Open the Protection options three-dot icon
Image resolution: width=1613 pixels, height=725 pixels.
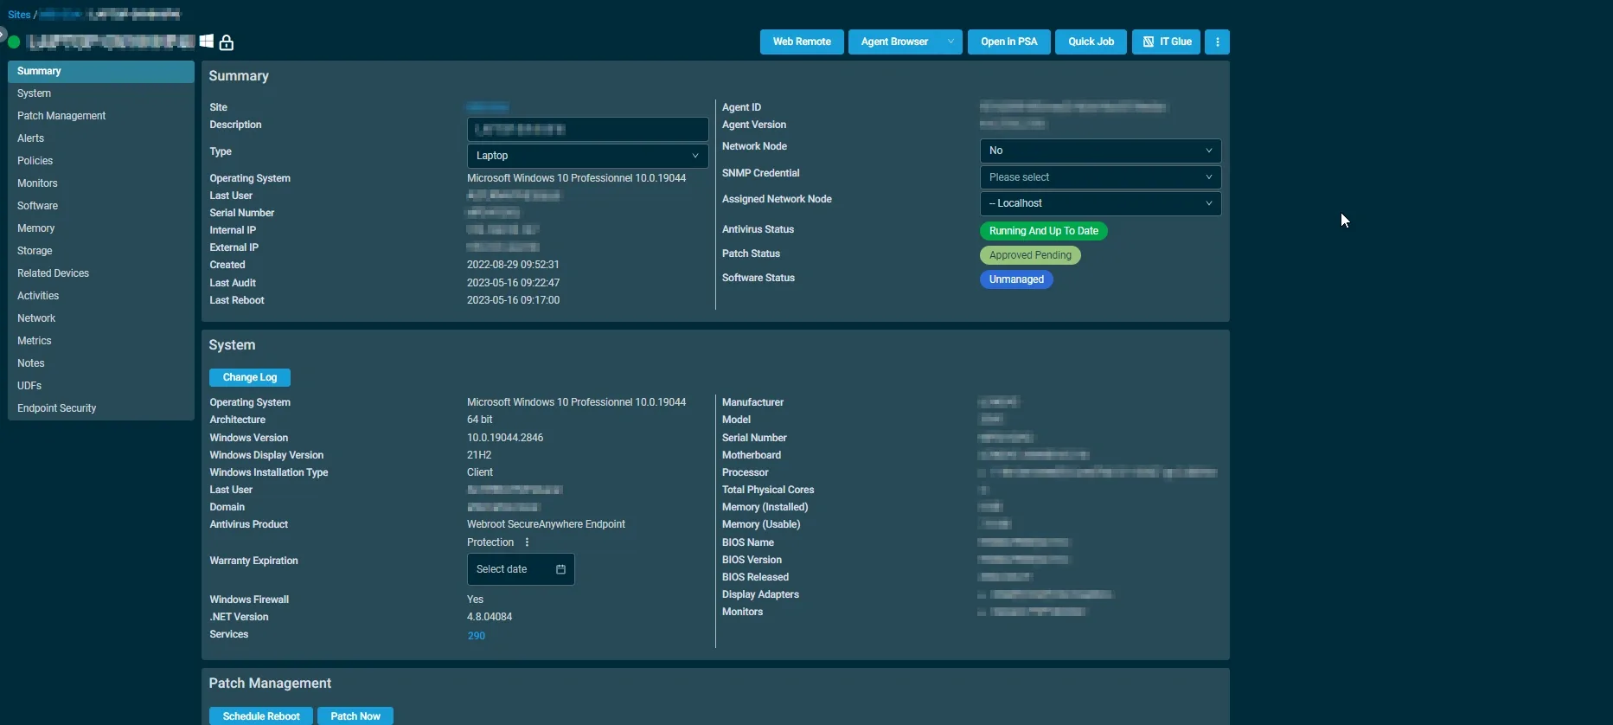527,542
